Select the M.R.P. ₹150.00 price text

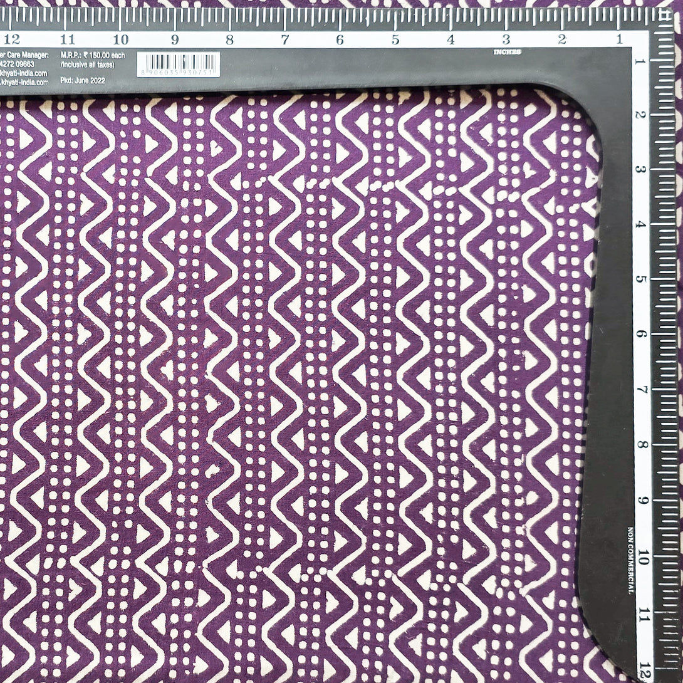pos(93,56)
